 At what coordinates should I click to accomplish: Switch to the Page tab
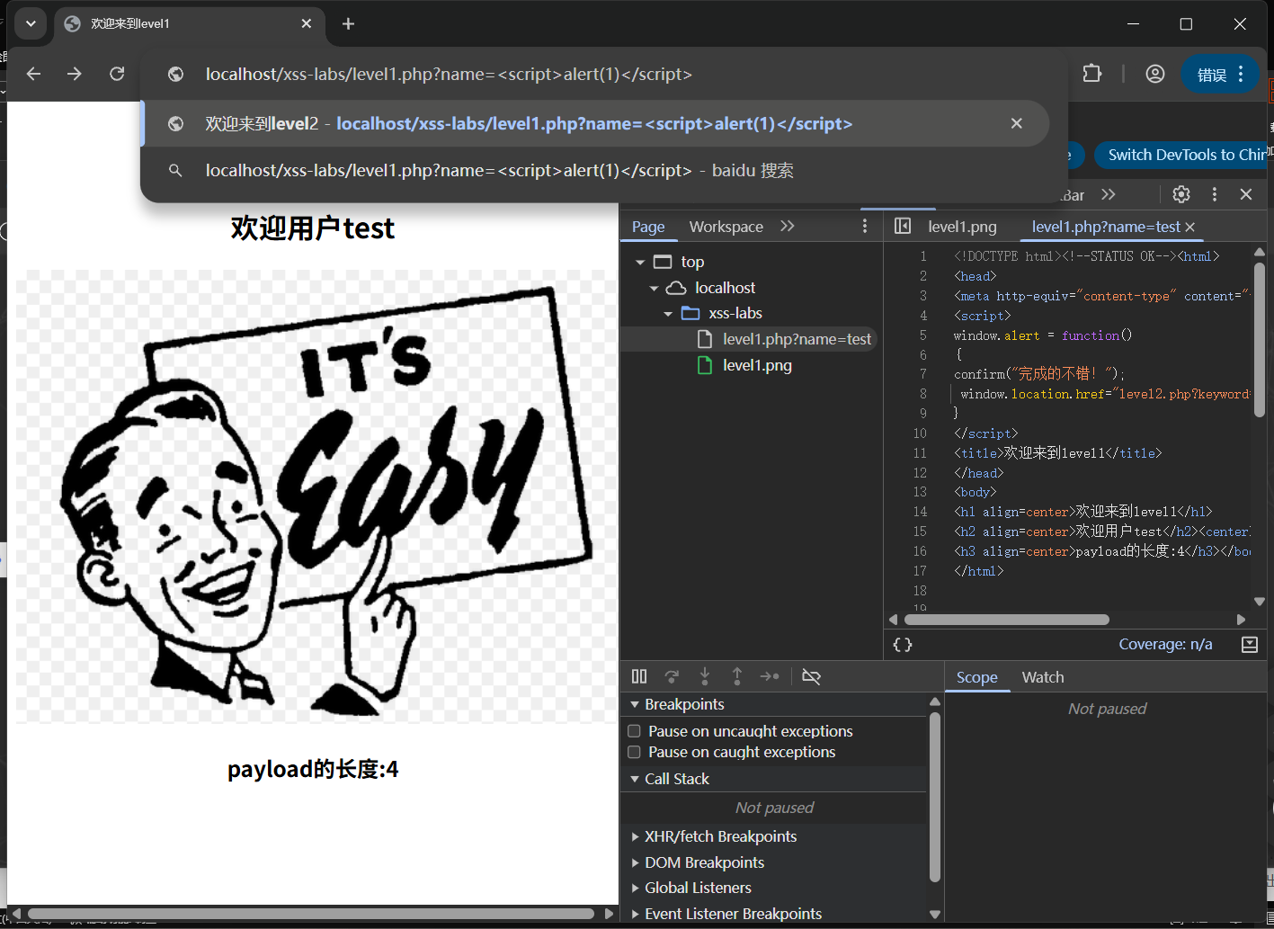coord(648,227)
